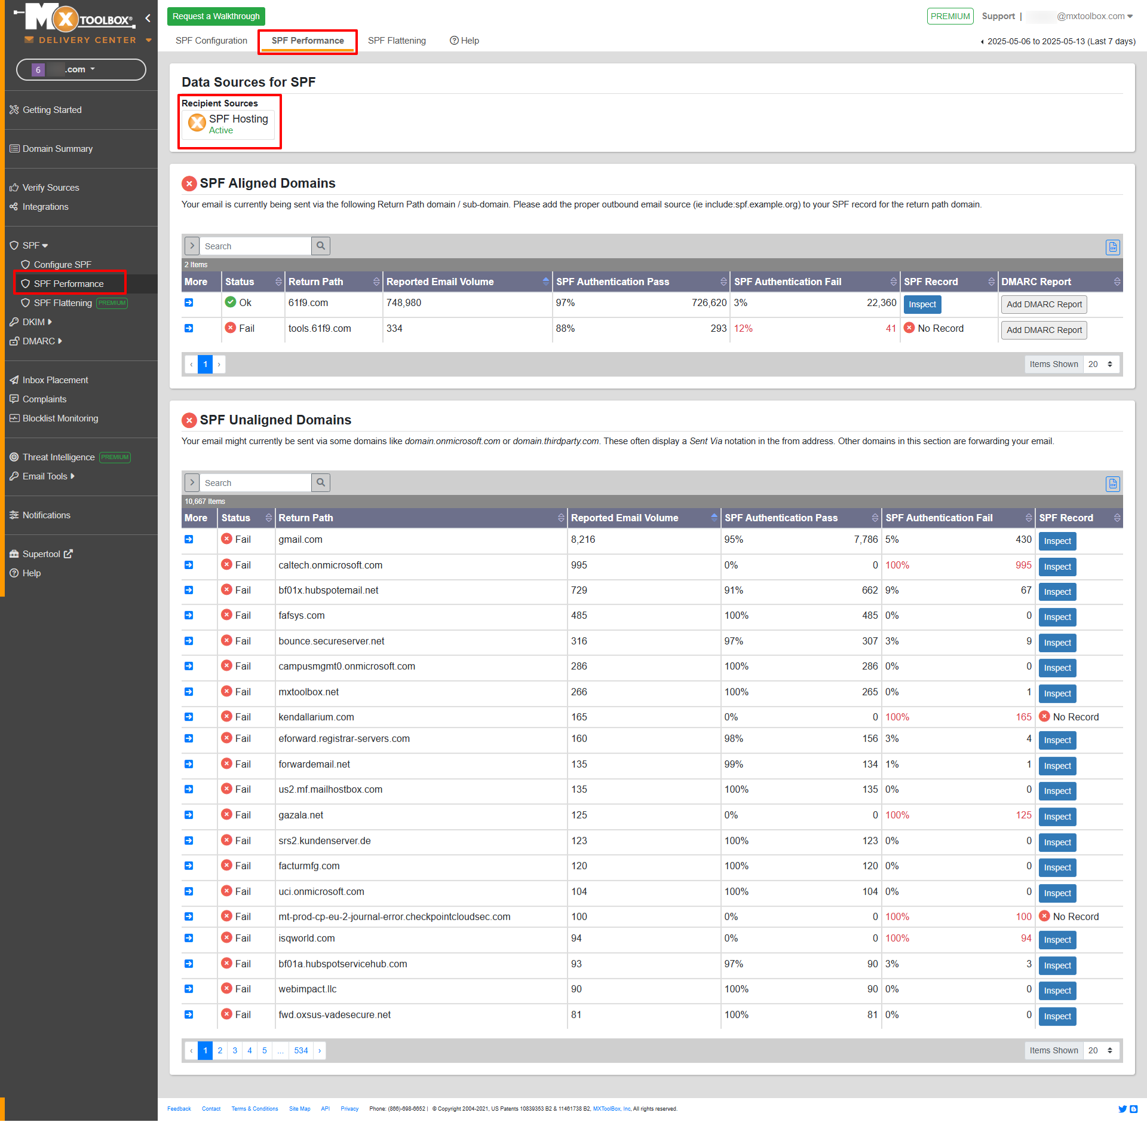Expand the DKIM sidebar section
1147x1122 pixels.
31,322
